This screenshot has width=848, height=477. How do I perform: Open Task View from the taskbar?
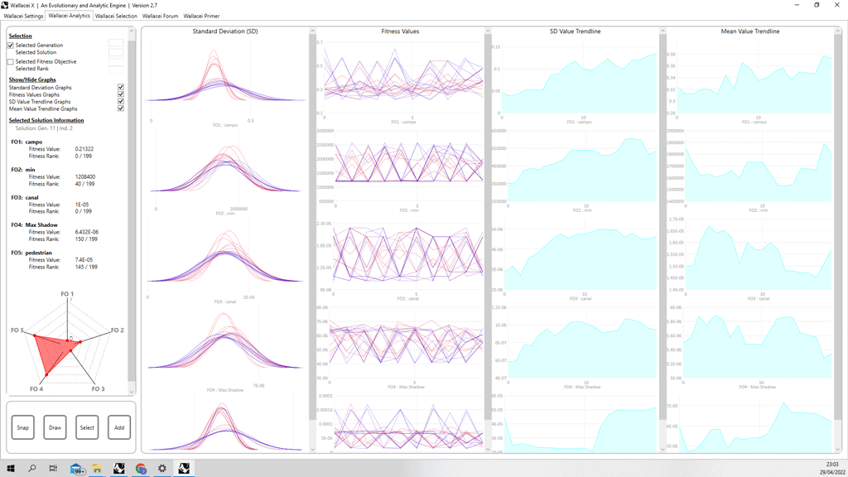54,469
